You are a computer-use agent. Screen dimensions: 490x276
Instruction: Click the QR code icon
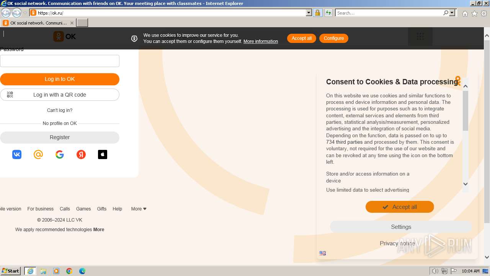click(10, 95)
